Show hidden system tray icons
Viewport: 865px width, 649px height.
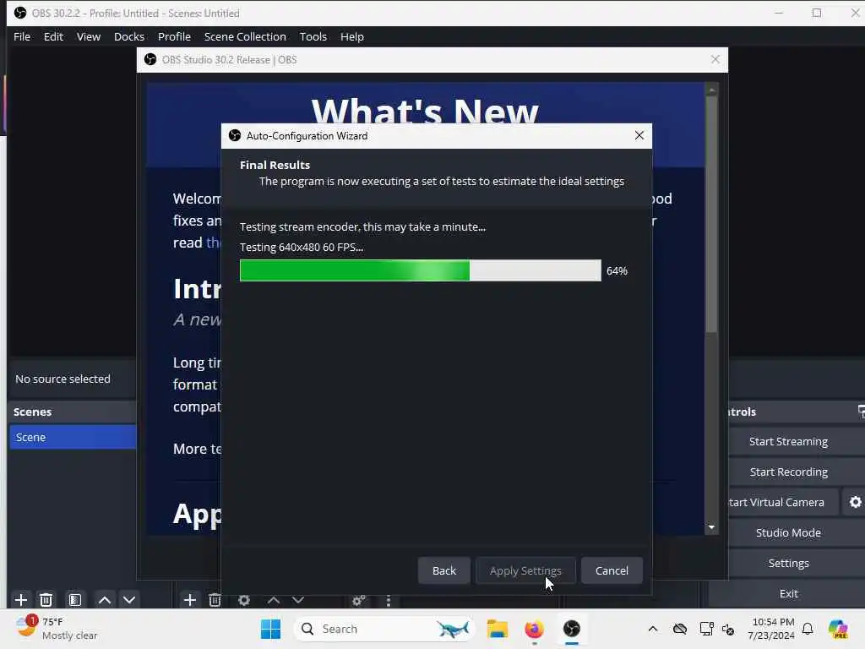click(x=653, y=629)
